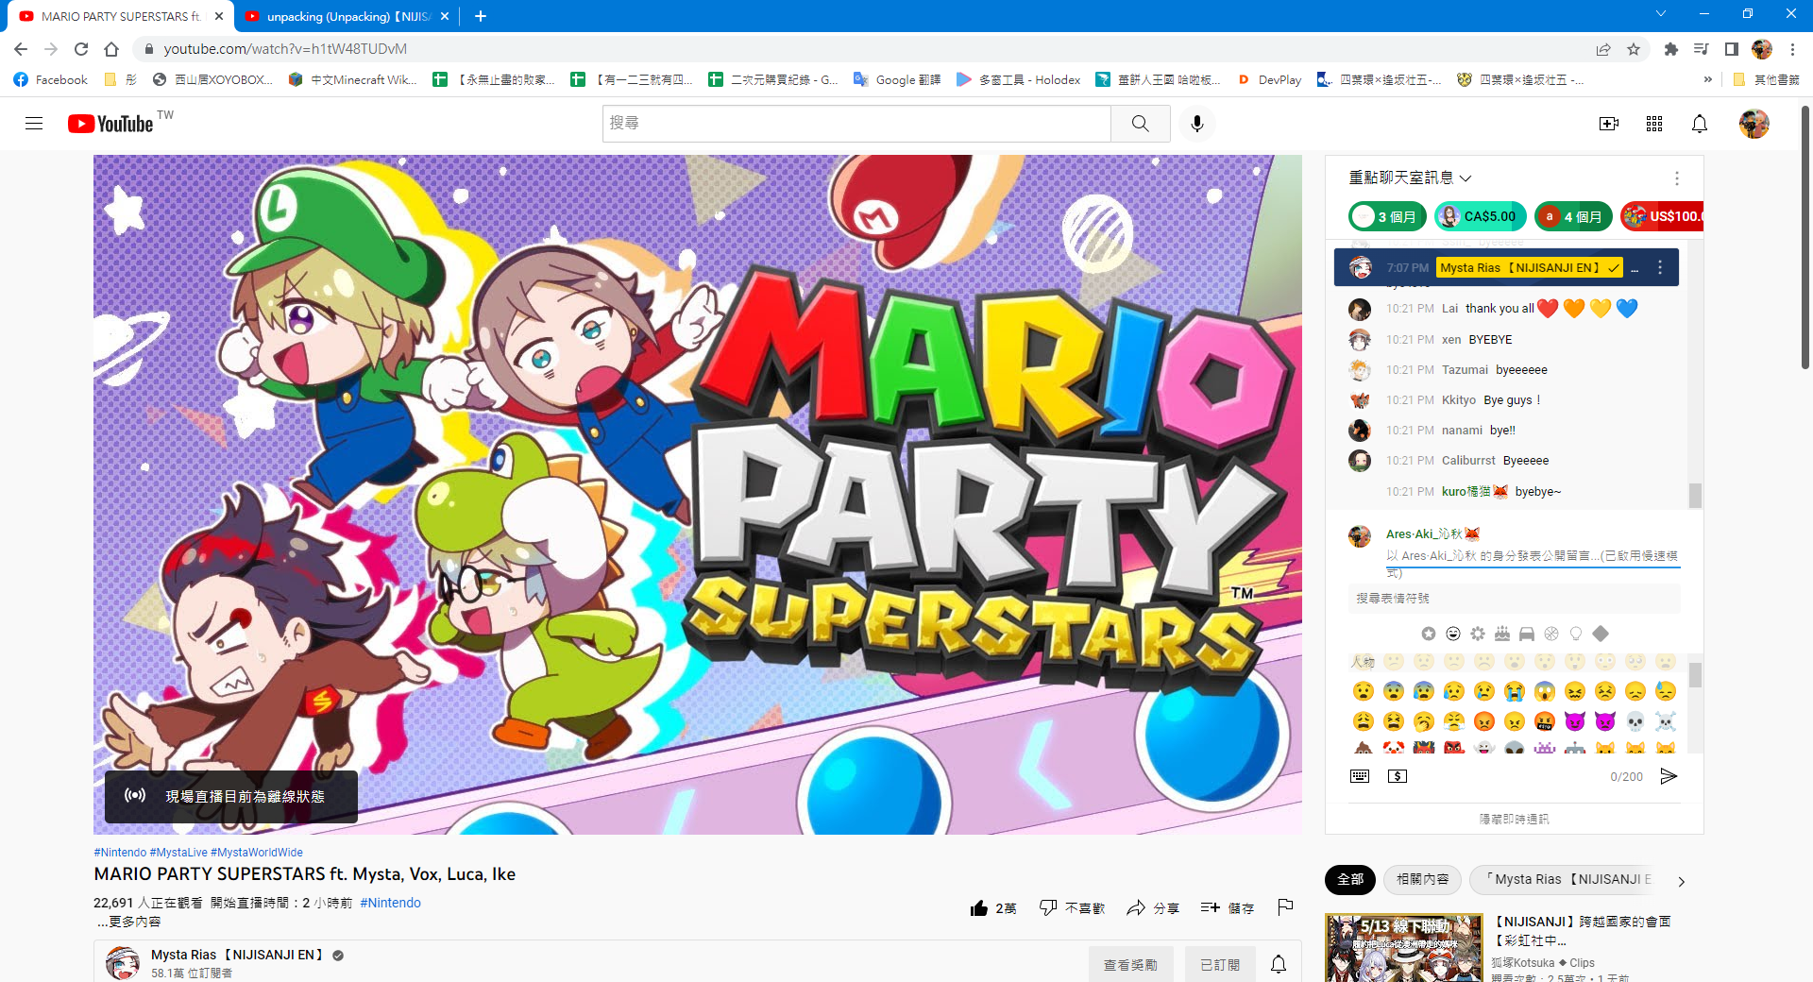The image size is (1813, 982).
Task: Open the YouTube guide hamburger menu
Action: [x=34, y=124]
